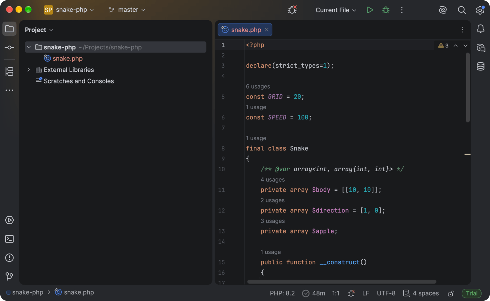Image resolution: width=490 pixels, height=301 pixels.
Task: Select snake.php in the project tree
Action: pos(68,59)
